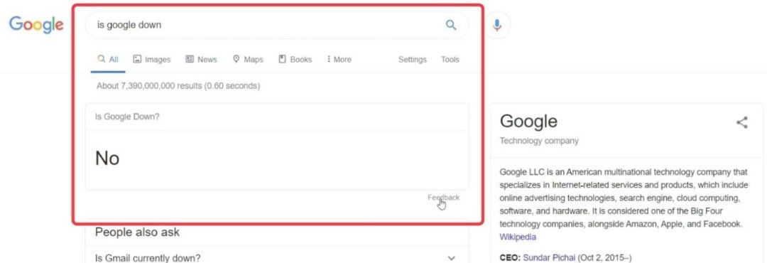Expand "Is Gmail currently down?" question
767x263 pixels.
(452, 258)
